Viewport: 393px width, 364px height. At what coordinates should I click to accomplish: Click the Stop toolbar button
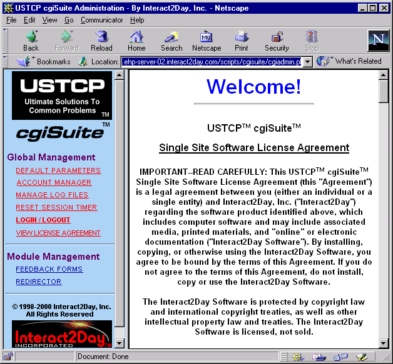pyautogui.click(x=312, y=41)
